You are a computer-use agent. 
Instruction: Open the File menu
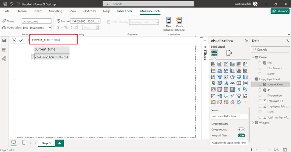(x=7, y=11)
